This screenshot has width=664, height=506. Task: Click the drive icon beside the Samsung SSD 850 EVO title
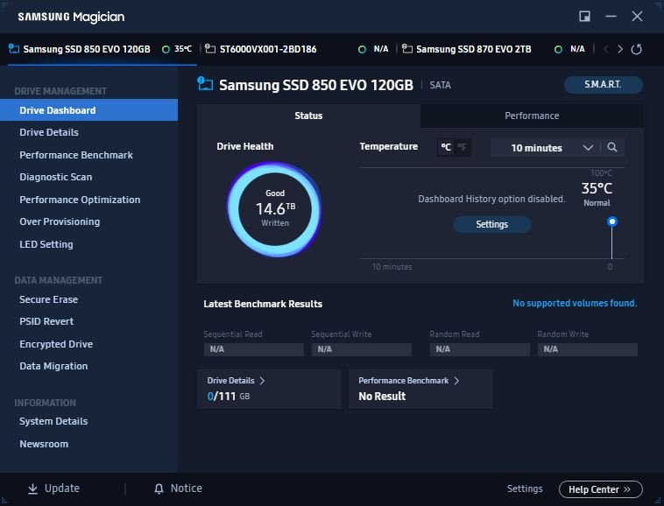click(x=205, y=83)
